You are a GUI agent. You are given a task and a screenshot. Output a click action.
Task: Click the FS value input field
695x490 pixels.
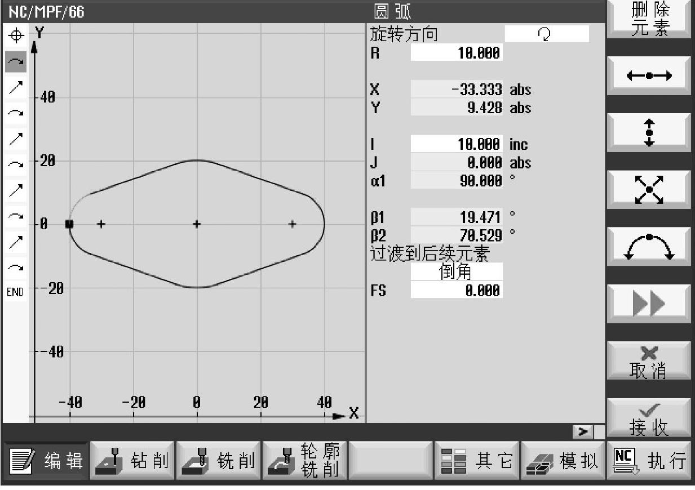[x=456, y=291]
